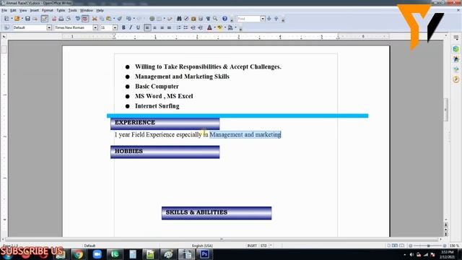The image size is (462, 260).
Task: Expand the Times New Roman font dropdown
Action: point(95,27)
